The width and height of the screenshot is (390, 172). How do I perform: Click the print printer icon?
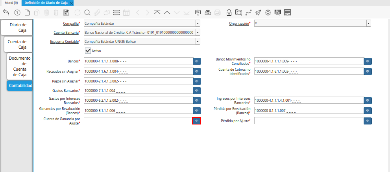click(217, 13)
